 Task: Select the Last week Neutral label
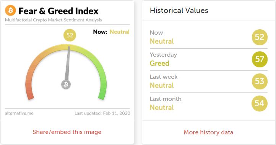coord(162,85)
